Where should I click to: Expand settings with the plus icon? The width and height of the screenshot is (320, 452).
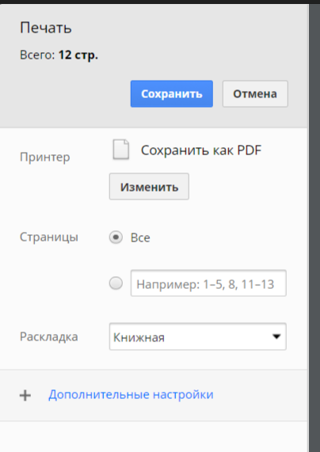[x=25, y=395]
